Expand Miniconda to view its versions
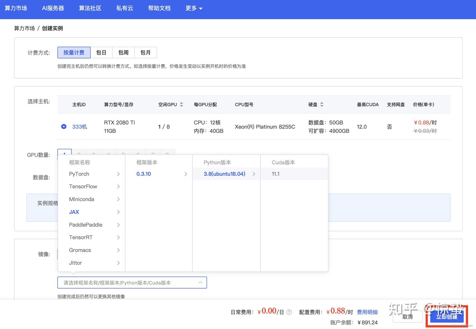The width and height of the screenshot is (476, 329). click(118, 199)
